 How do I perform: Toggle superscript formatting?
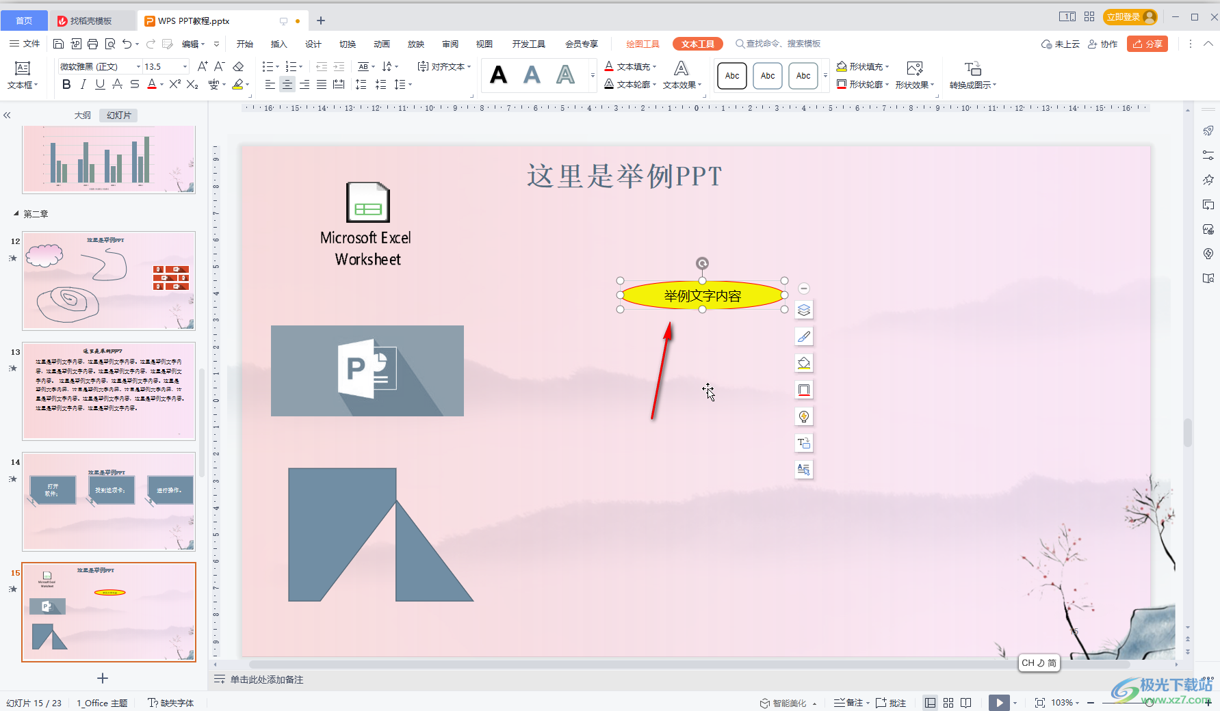coord(175,84)
